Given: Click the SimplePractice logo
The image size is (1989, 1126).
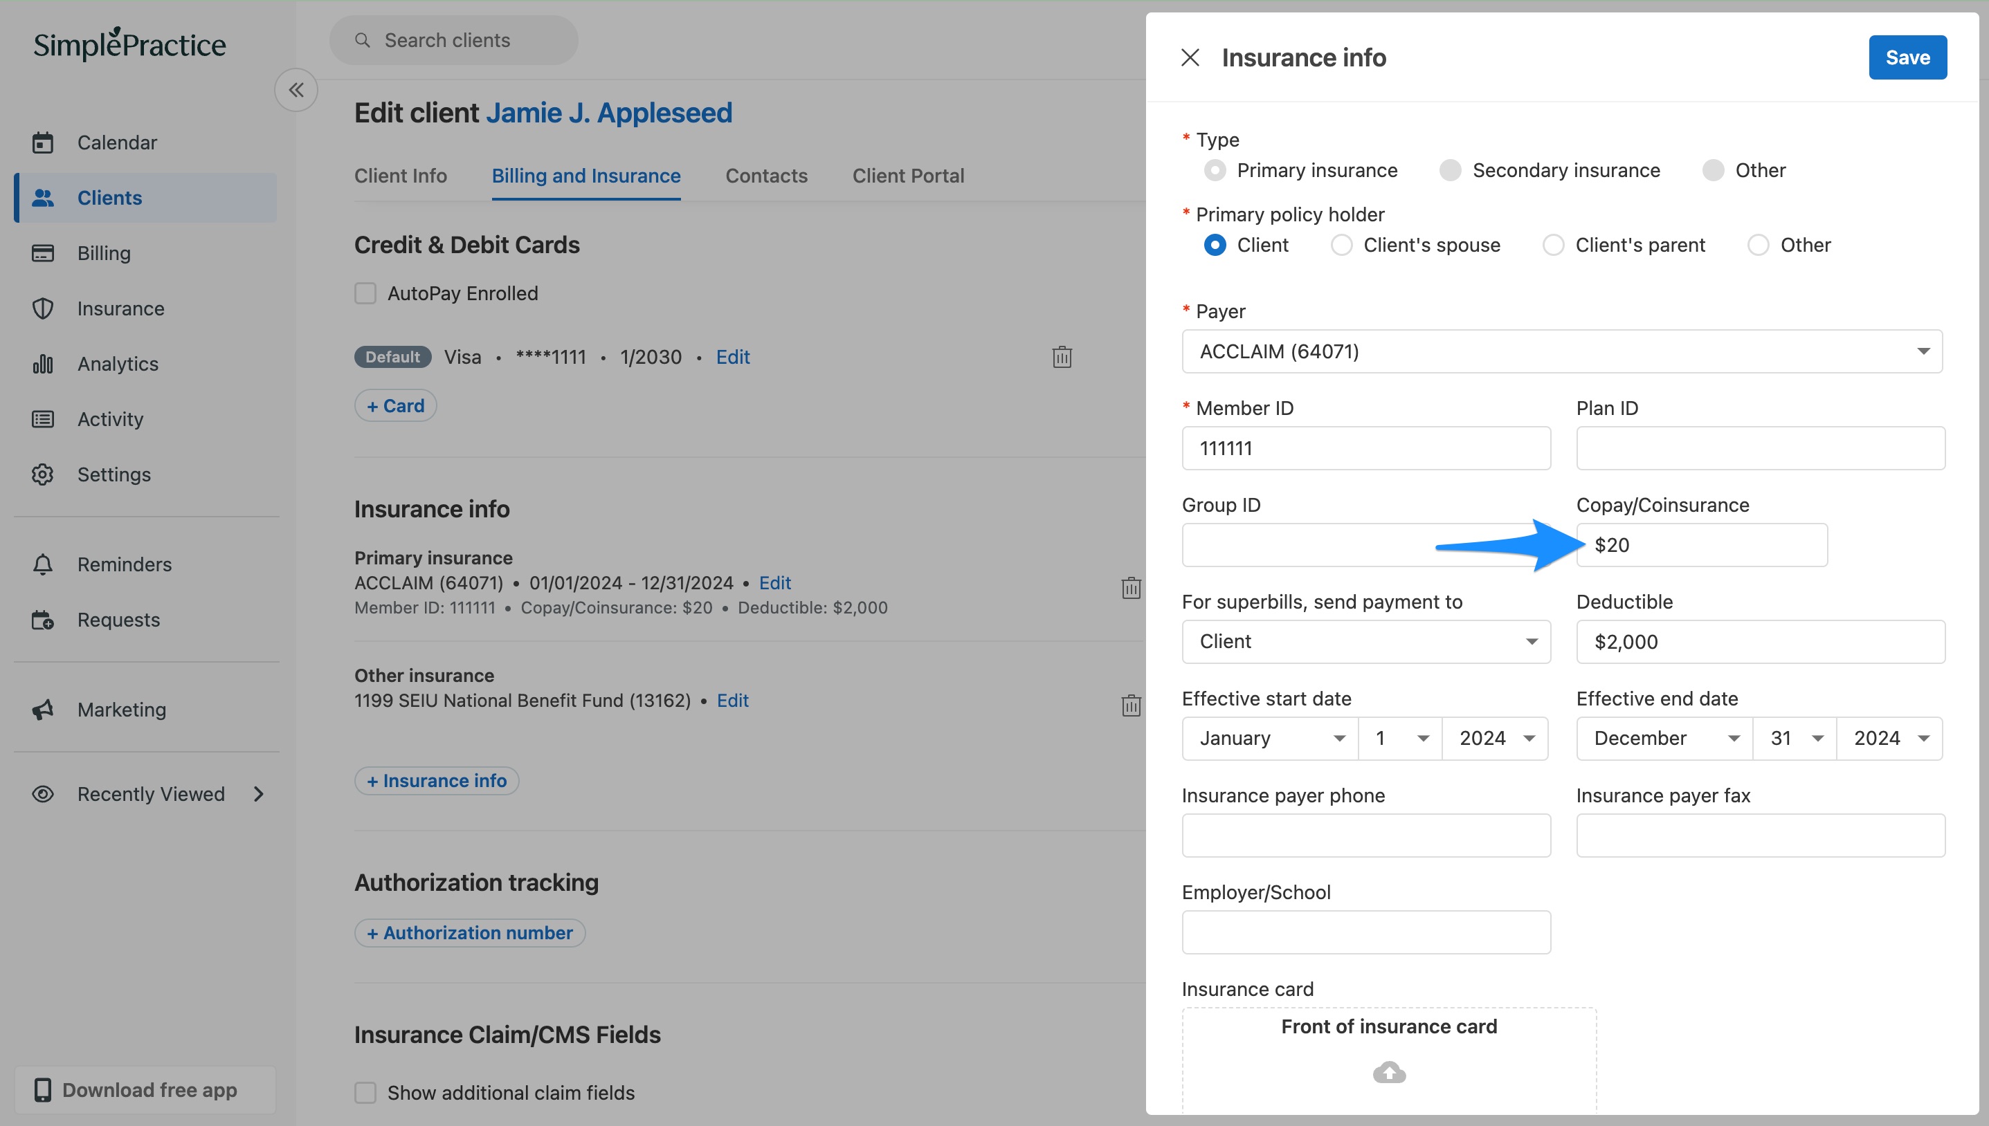Looking at the screenshot, I should pos(129,44).
